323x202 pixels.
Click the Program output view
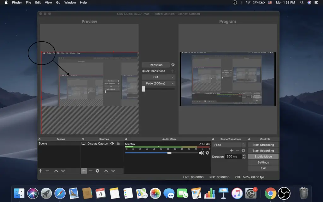click(228, 79)
